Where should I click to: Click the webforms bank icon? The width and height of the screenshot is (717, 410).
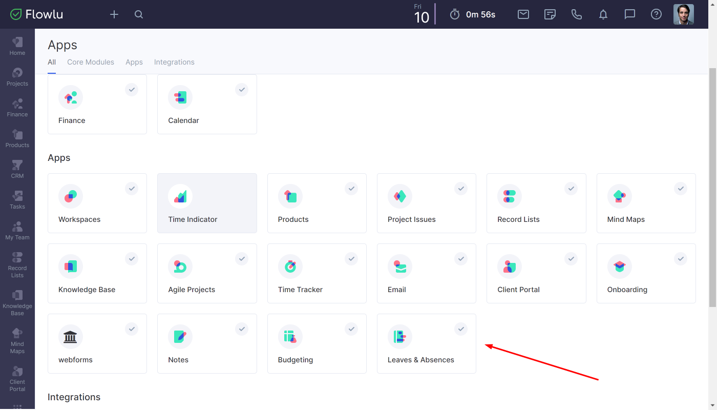(x=71, y=337)
